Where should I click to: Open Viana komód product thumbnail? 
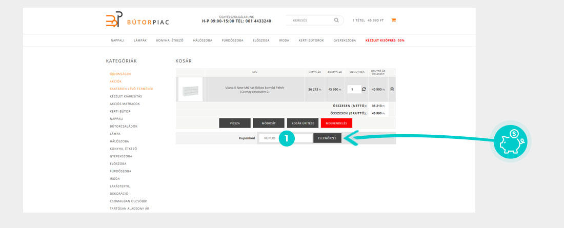tap(190, 89)
